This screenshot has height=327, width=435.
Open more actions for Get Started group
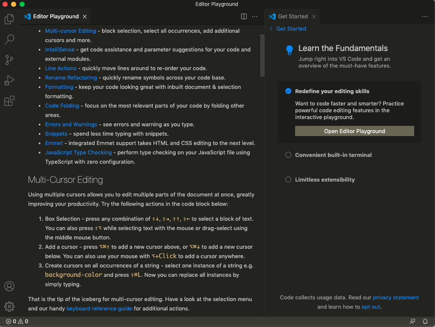(x=424, y=16)
